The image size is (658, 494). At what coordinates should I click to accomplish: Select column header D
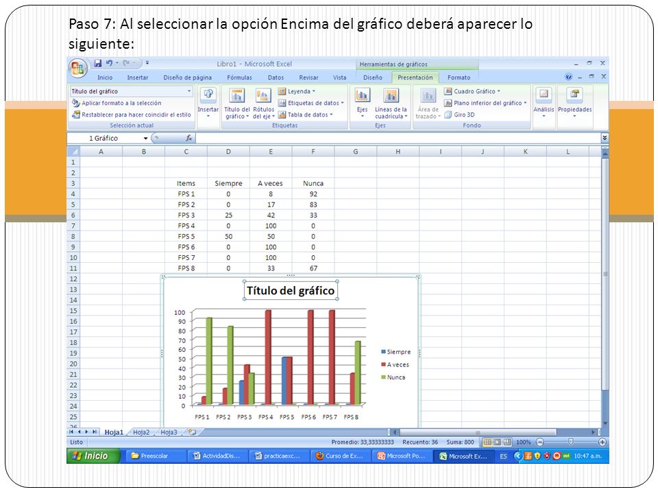coord(228,151)
